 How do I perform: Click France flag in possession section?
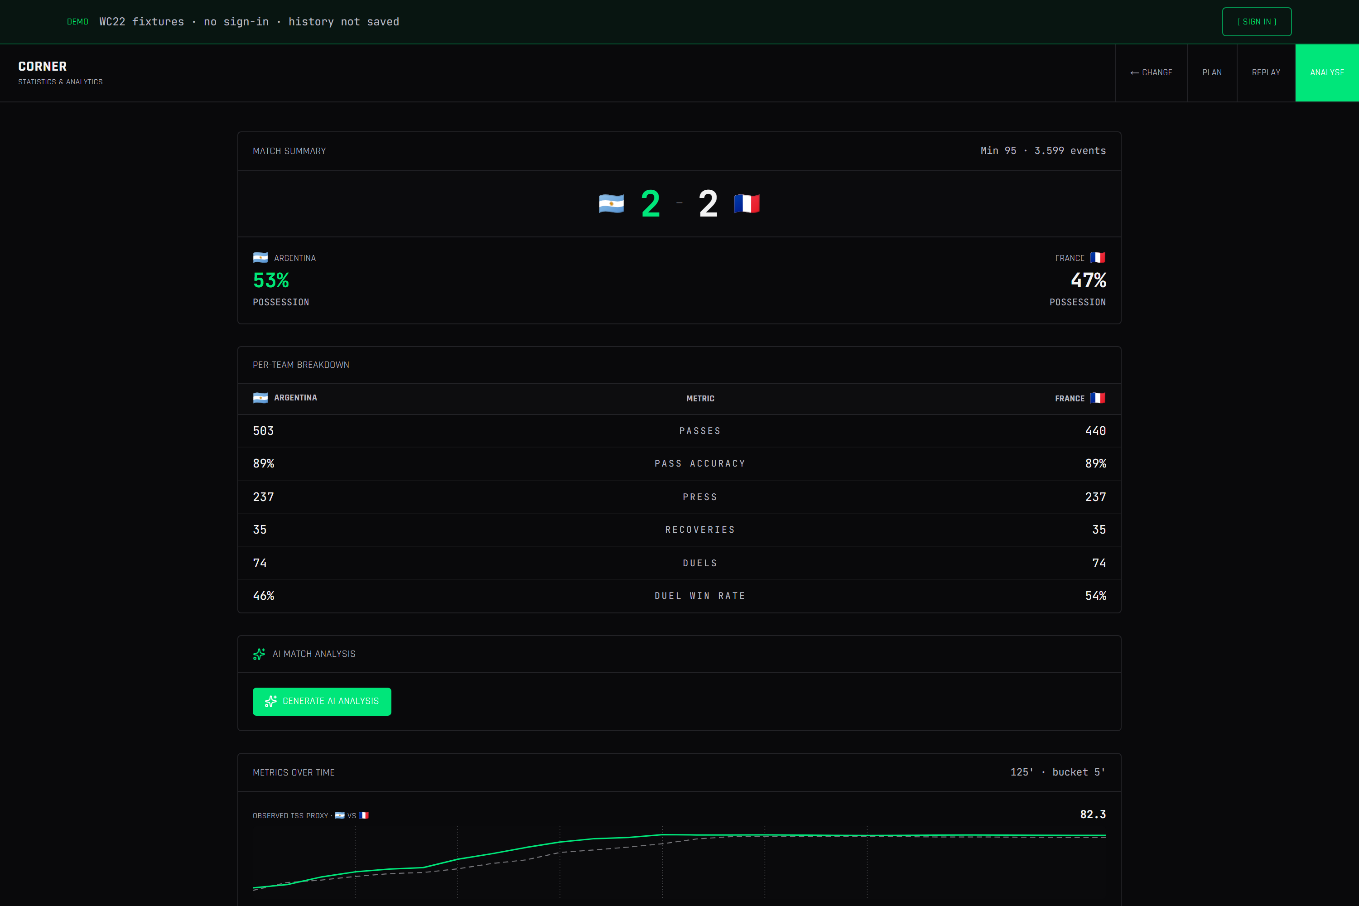click(x=1098, y=258)
